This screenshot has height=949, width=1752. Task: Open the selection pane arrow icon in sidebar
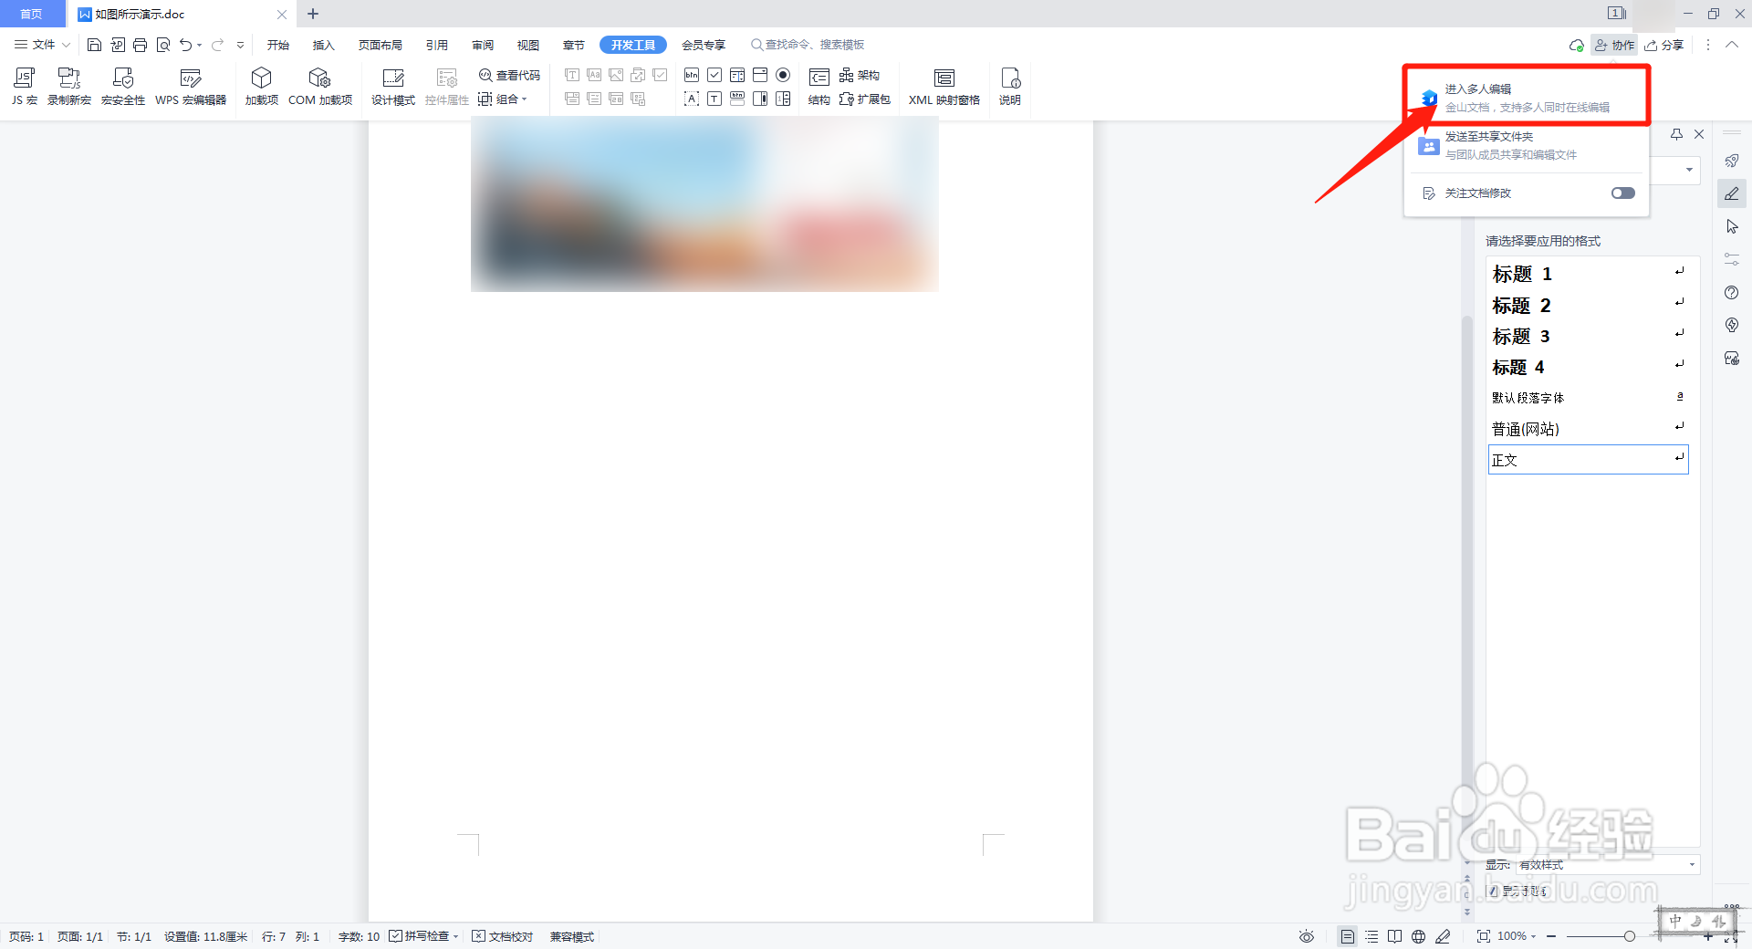click(x=1732, y=226)
